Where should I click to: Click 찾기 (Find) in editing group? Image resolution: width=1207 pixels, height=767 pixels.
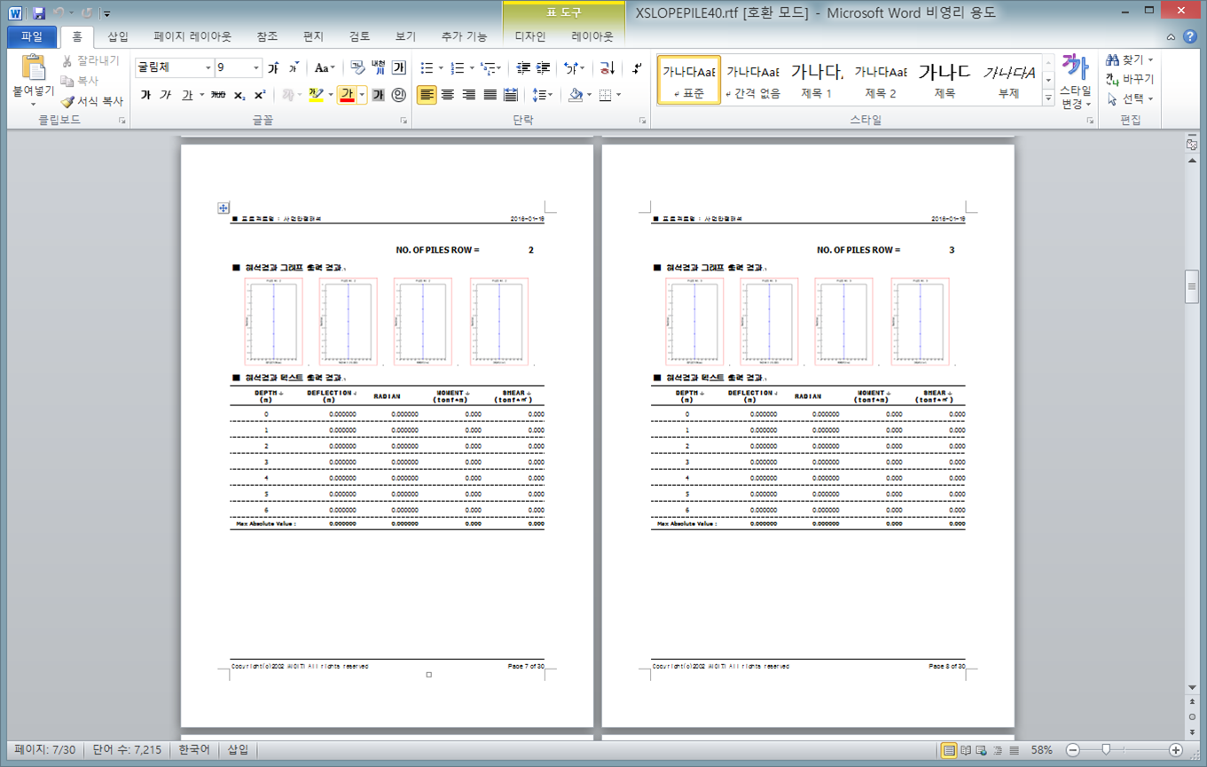point(1130,59)
